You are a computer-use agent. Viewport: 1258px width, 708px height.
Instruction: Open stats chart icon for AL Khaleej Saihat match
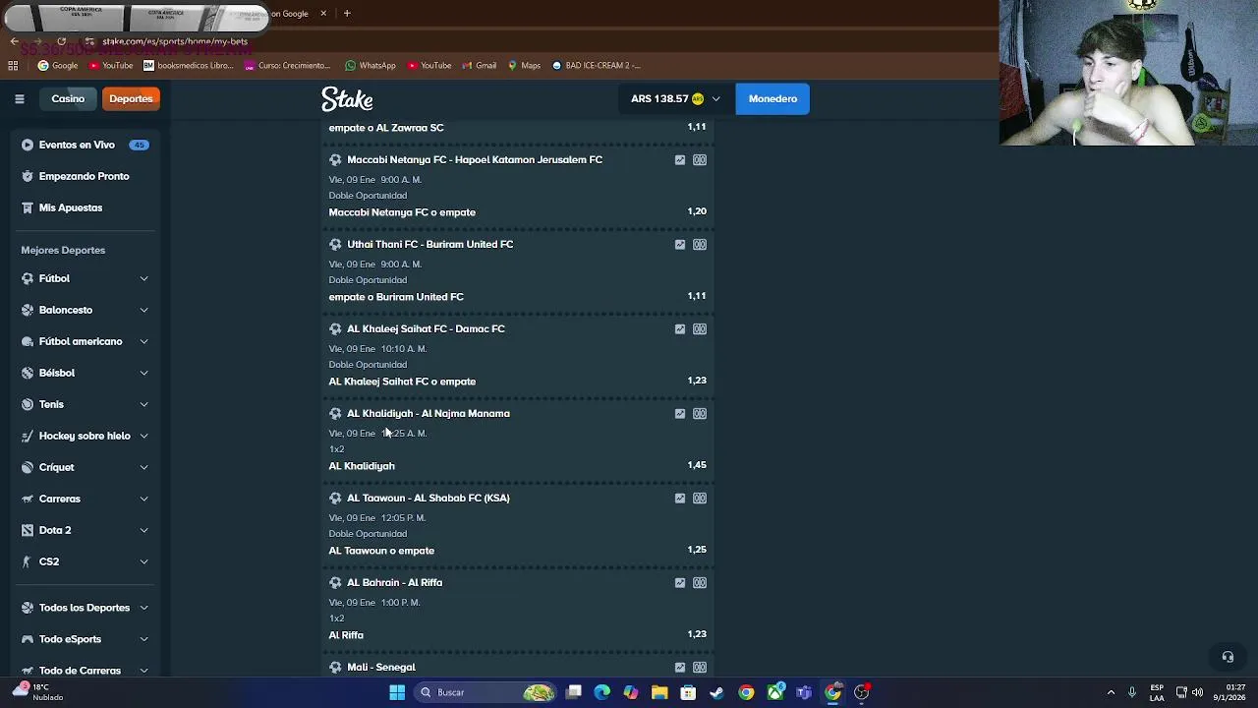(680, 328)
